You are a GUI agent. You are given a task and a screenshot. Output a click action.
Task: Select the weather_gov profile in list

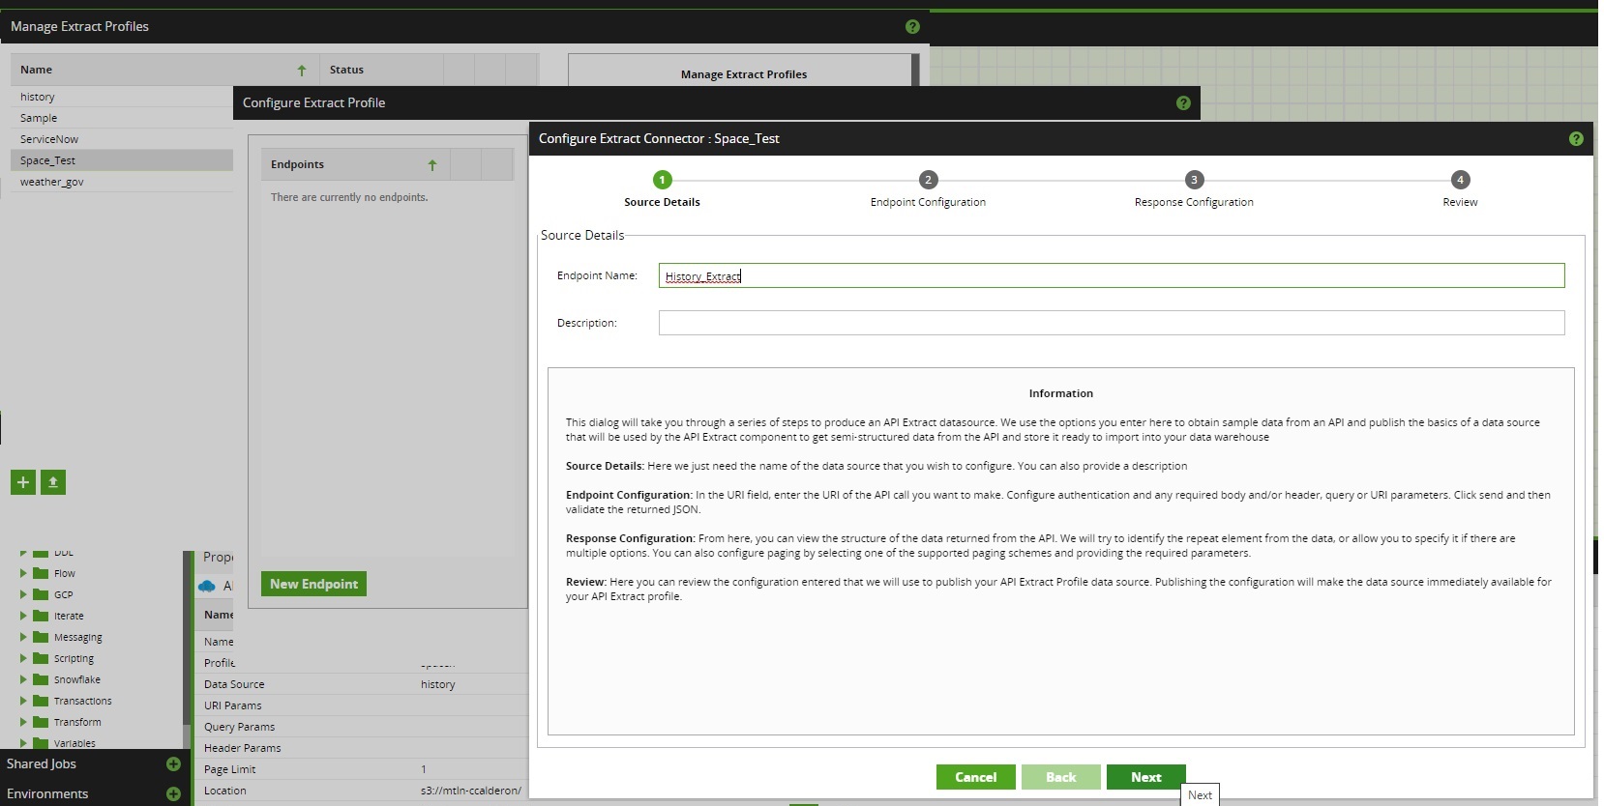pos(52,182)
